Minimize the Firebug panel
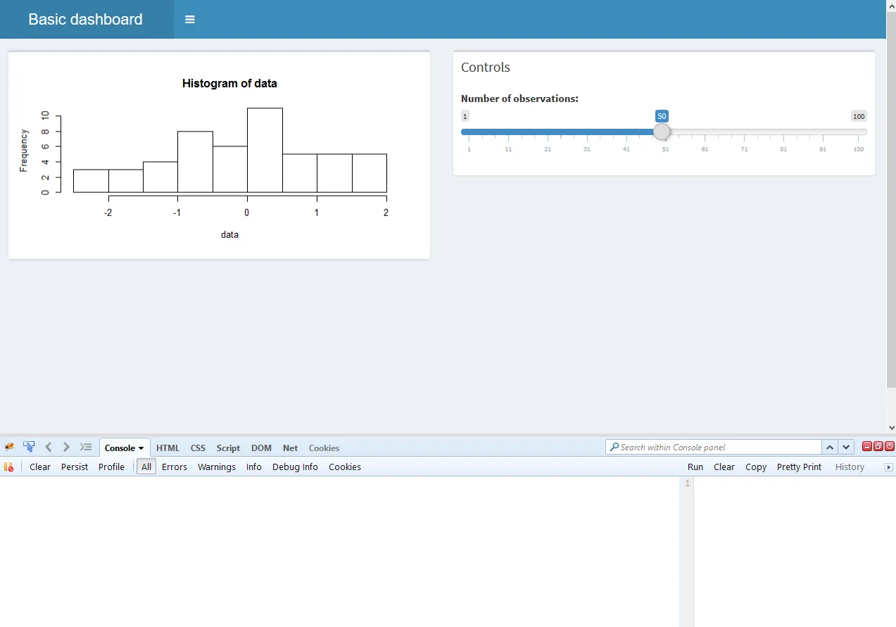Viewport: 896px width, 627px height. point(867,446)
